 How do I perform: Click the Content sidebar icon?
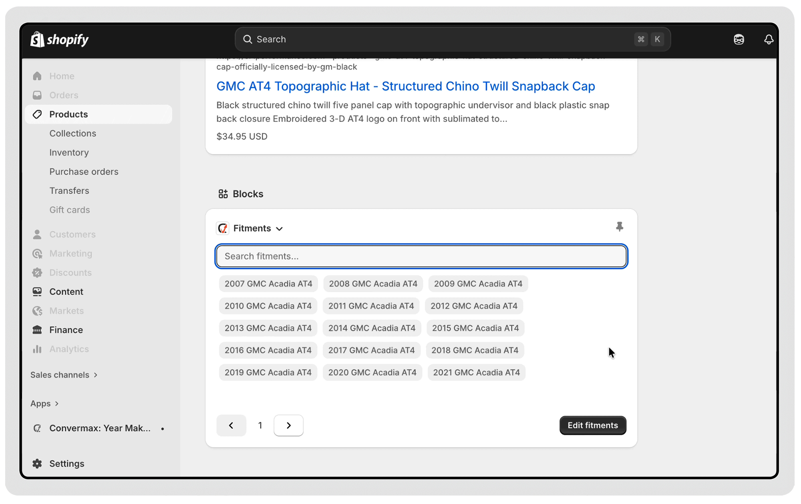coord(37,292)
